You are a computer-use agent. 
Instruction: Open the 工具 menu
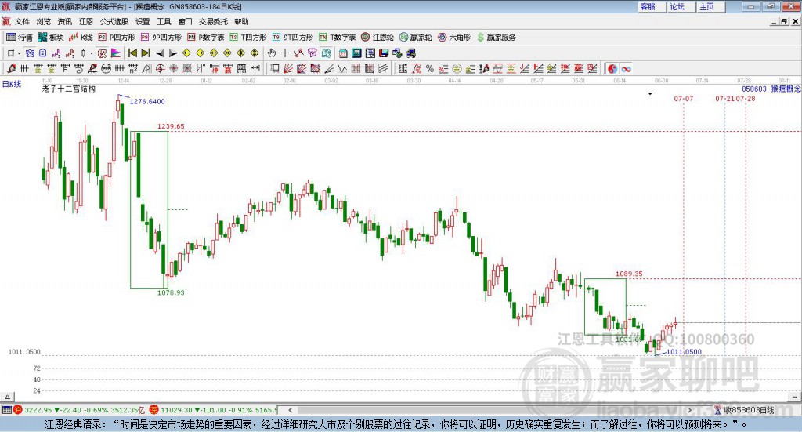tap(164, 21)
